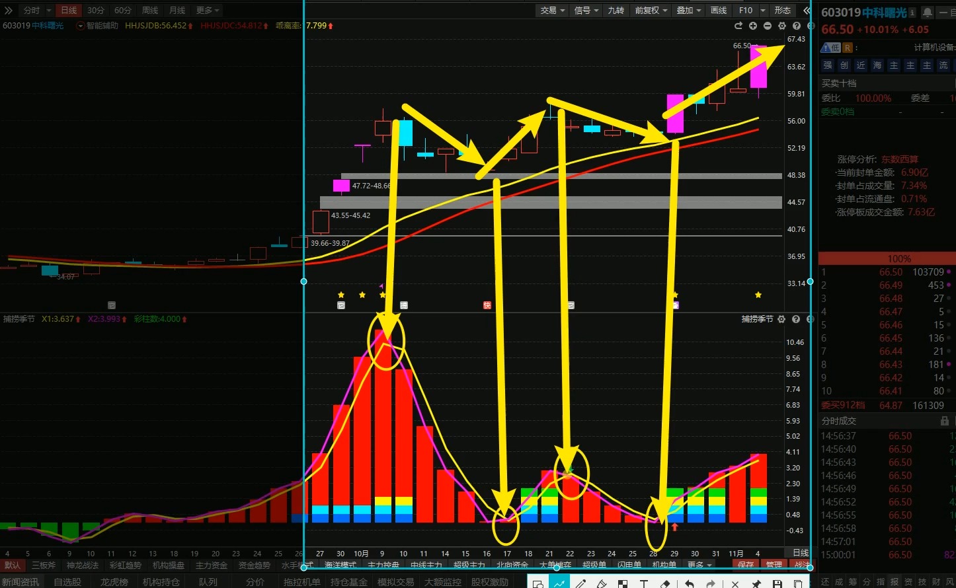This screenshot has width=956, height=588.
Task: Open the 龙虎榜 bottom tab
Action: [114, 582]
